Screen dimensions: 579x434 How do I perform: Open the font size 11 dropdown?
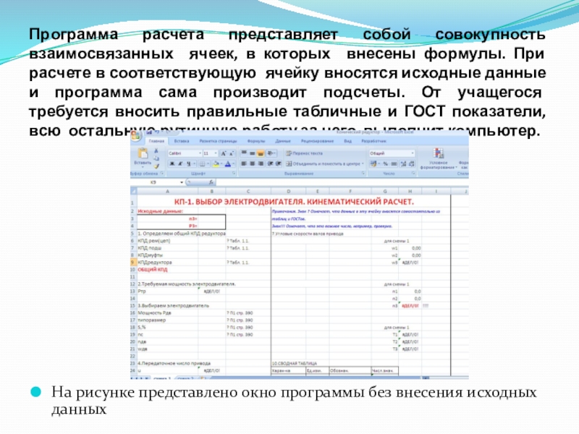coord(216,153)
